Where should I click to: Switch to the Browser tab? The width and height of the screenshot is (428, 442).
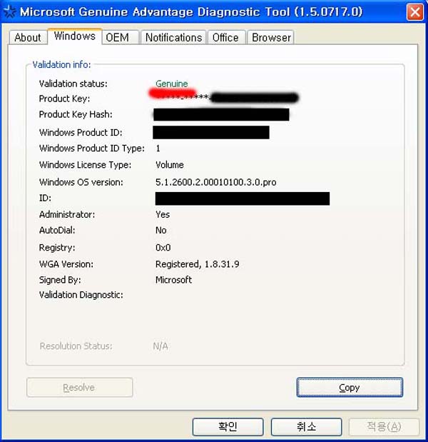pos(271,38)
